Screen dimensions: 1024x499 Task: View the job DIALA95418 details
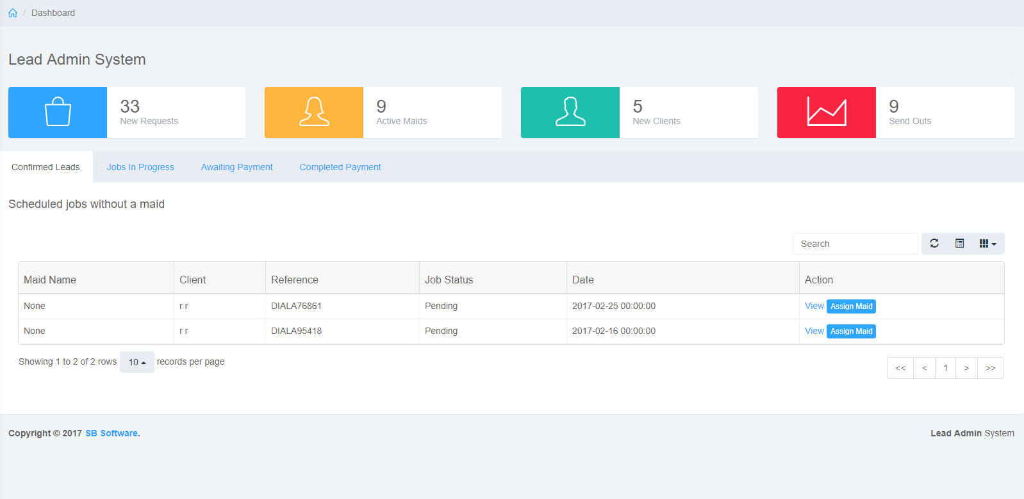click(814, 331)
